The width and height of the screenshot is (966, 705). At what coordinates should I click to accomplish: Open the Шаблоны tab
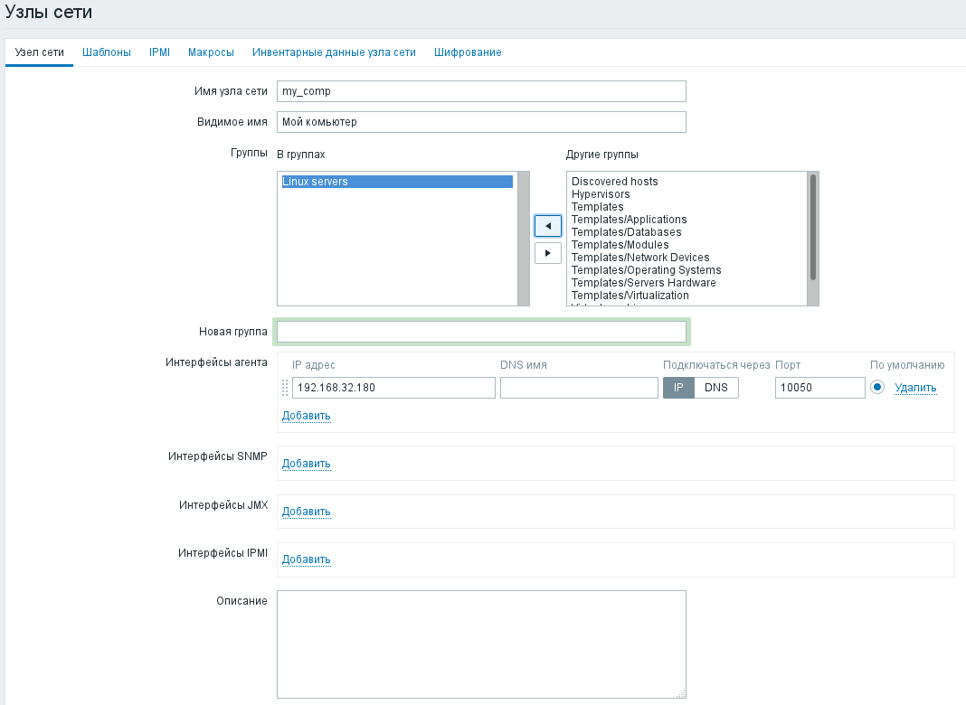point(106,52)
